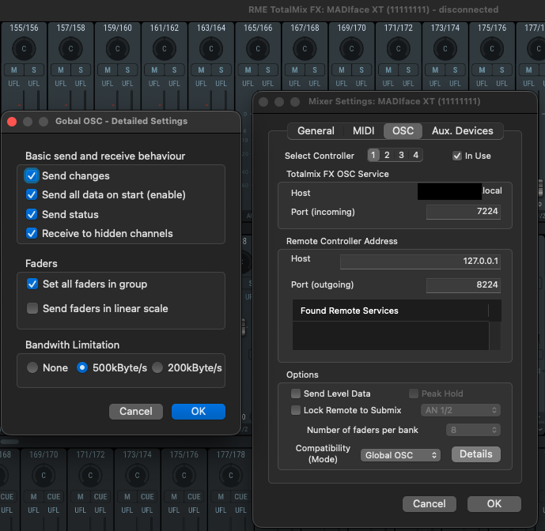Click the pan knob of channel 157/158

pyautogui.click(x=70, y=49)
